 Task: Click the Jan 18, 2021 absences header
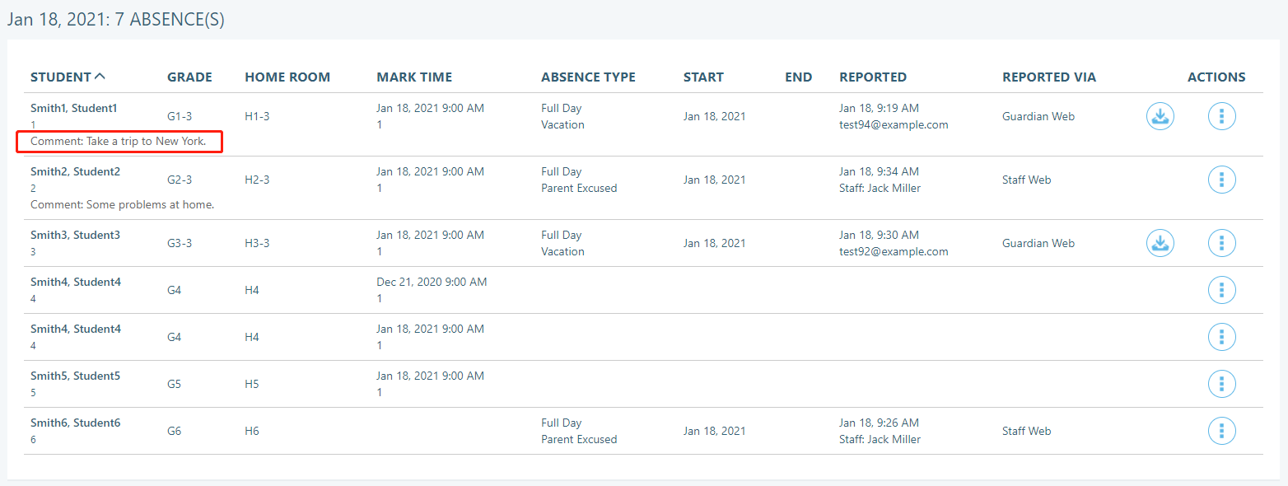pos(116,18)
